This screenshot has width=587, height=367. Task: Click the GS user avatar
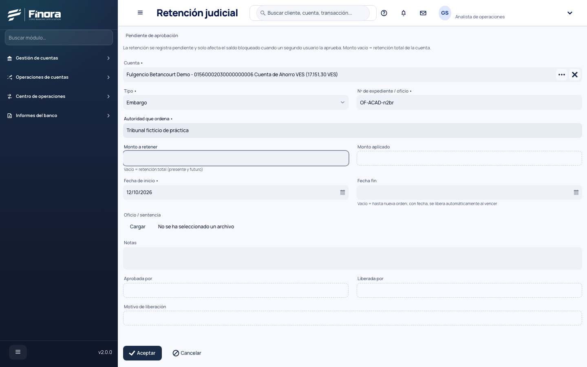(x=445, y=13)
